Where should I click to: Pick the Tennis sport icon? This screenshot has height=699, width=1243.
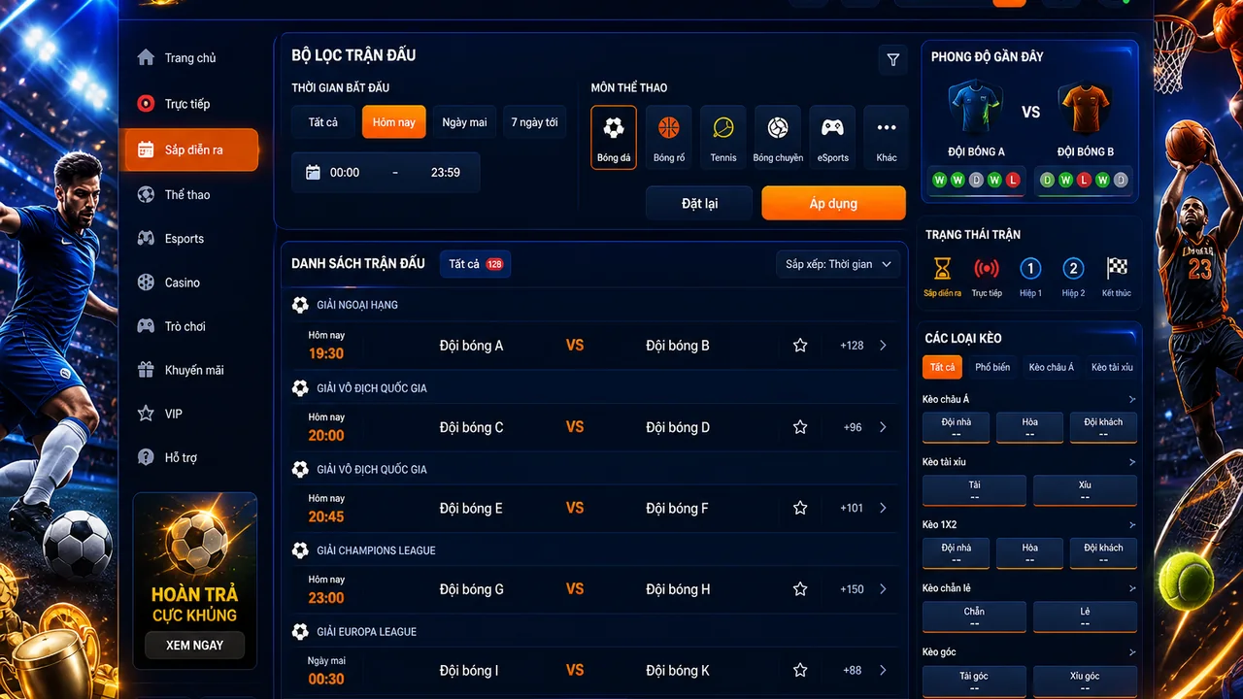(x=723, y=137)
